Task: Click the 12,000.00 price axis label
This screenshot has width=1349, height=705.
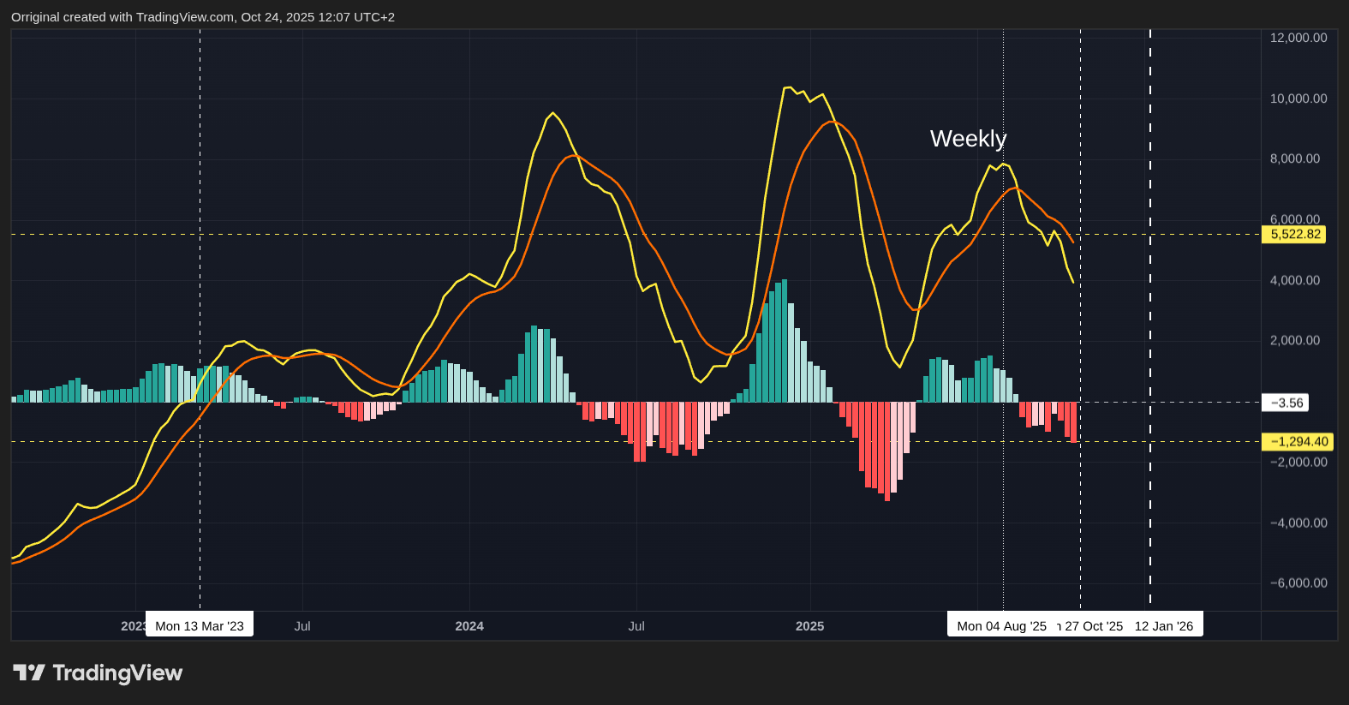Action: click(x=1298, y=38)
